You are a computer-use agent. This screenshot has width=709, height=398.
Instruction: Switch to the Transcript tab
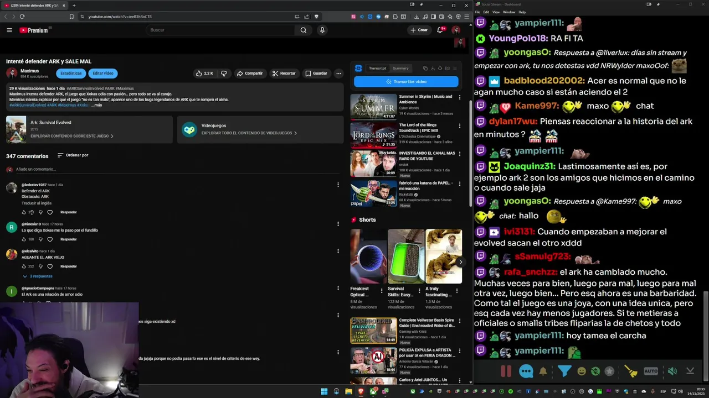click(x=378, y=68)
